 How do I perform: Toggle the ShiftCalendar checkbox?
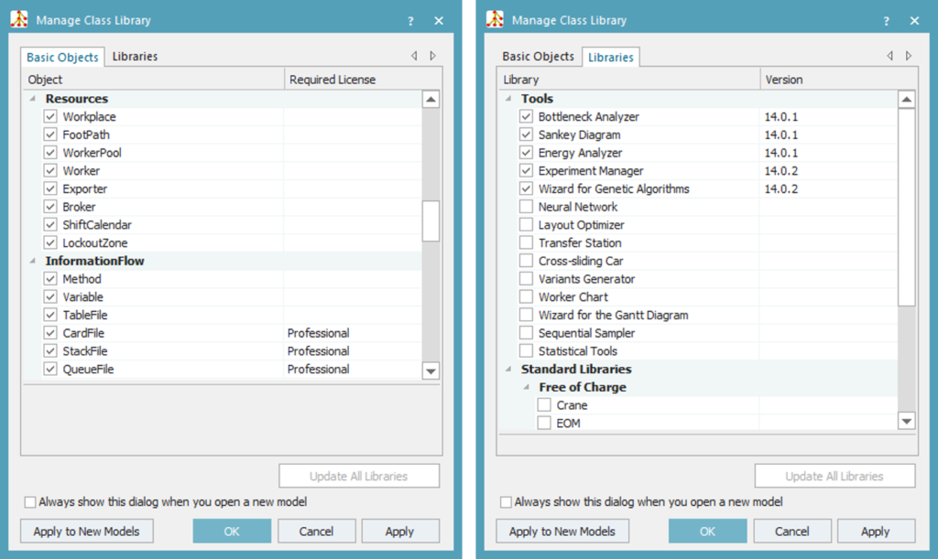point(50,224)
